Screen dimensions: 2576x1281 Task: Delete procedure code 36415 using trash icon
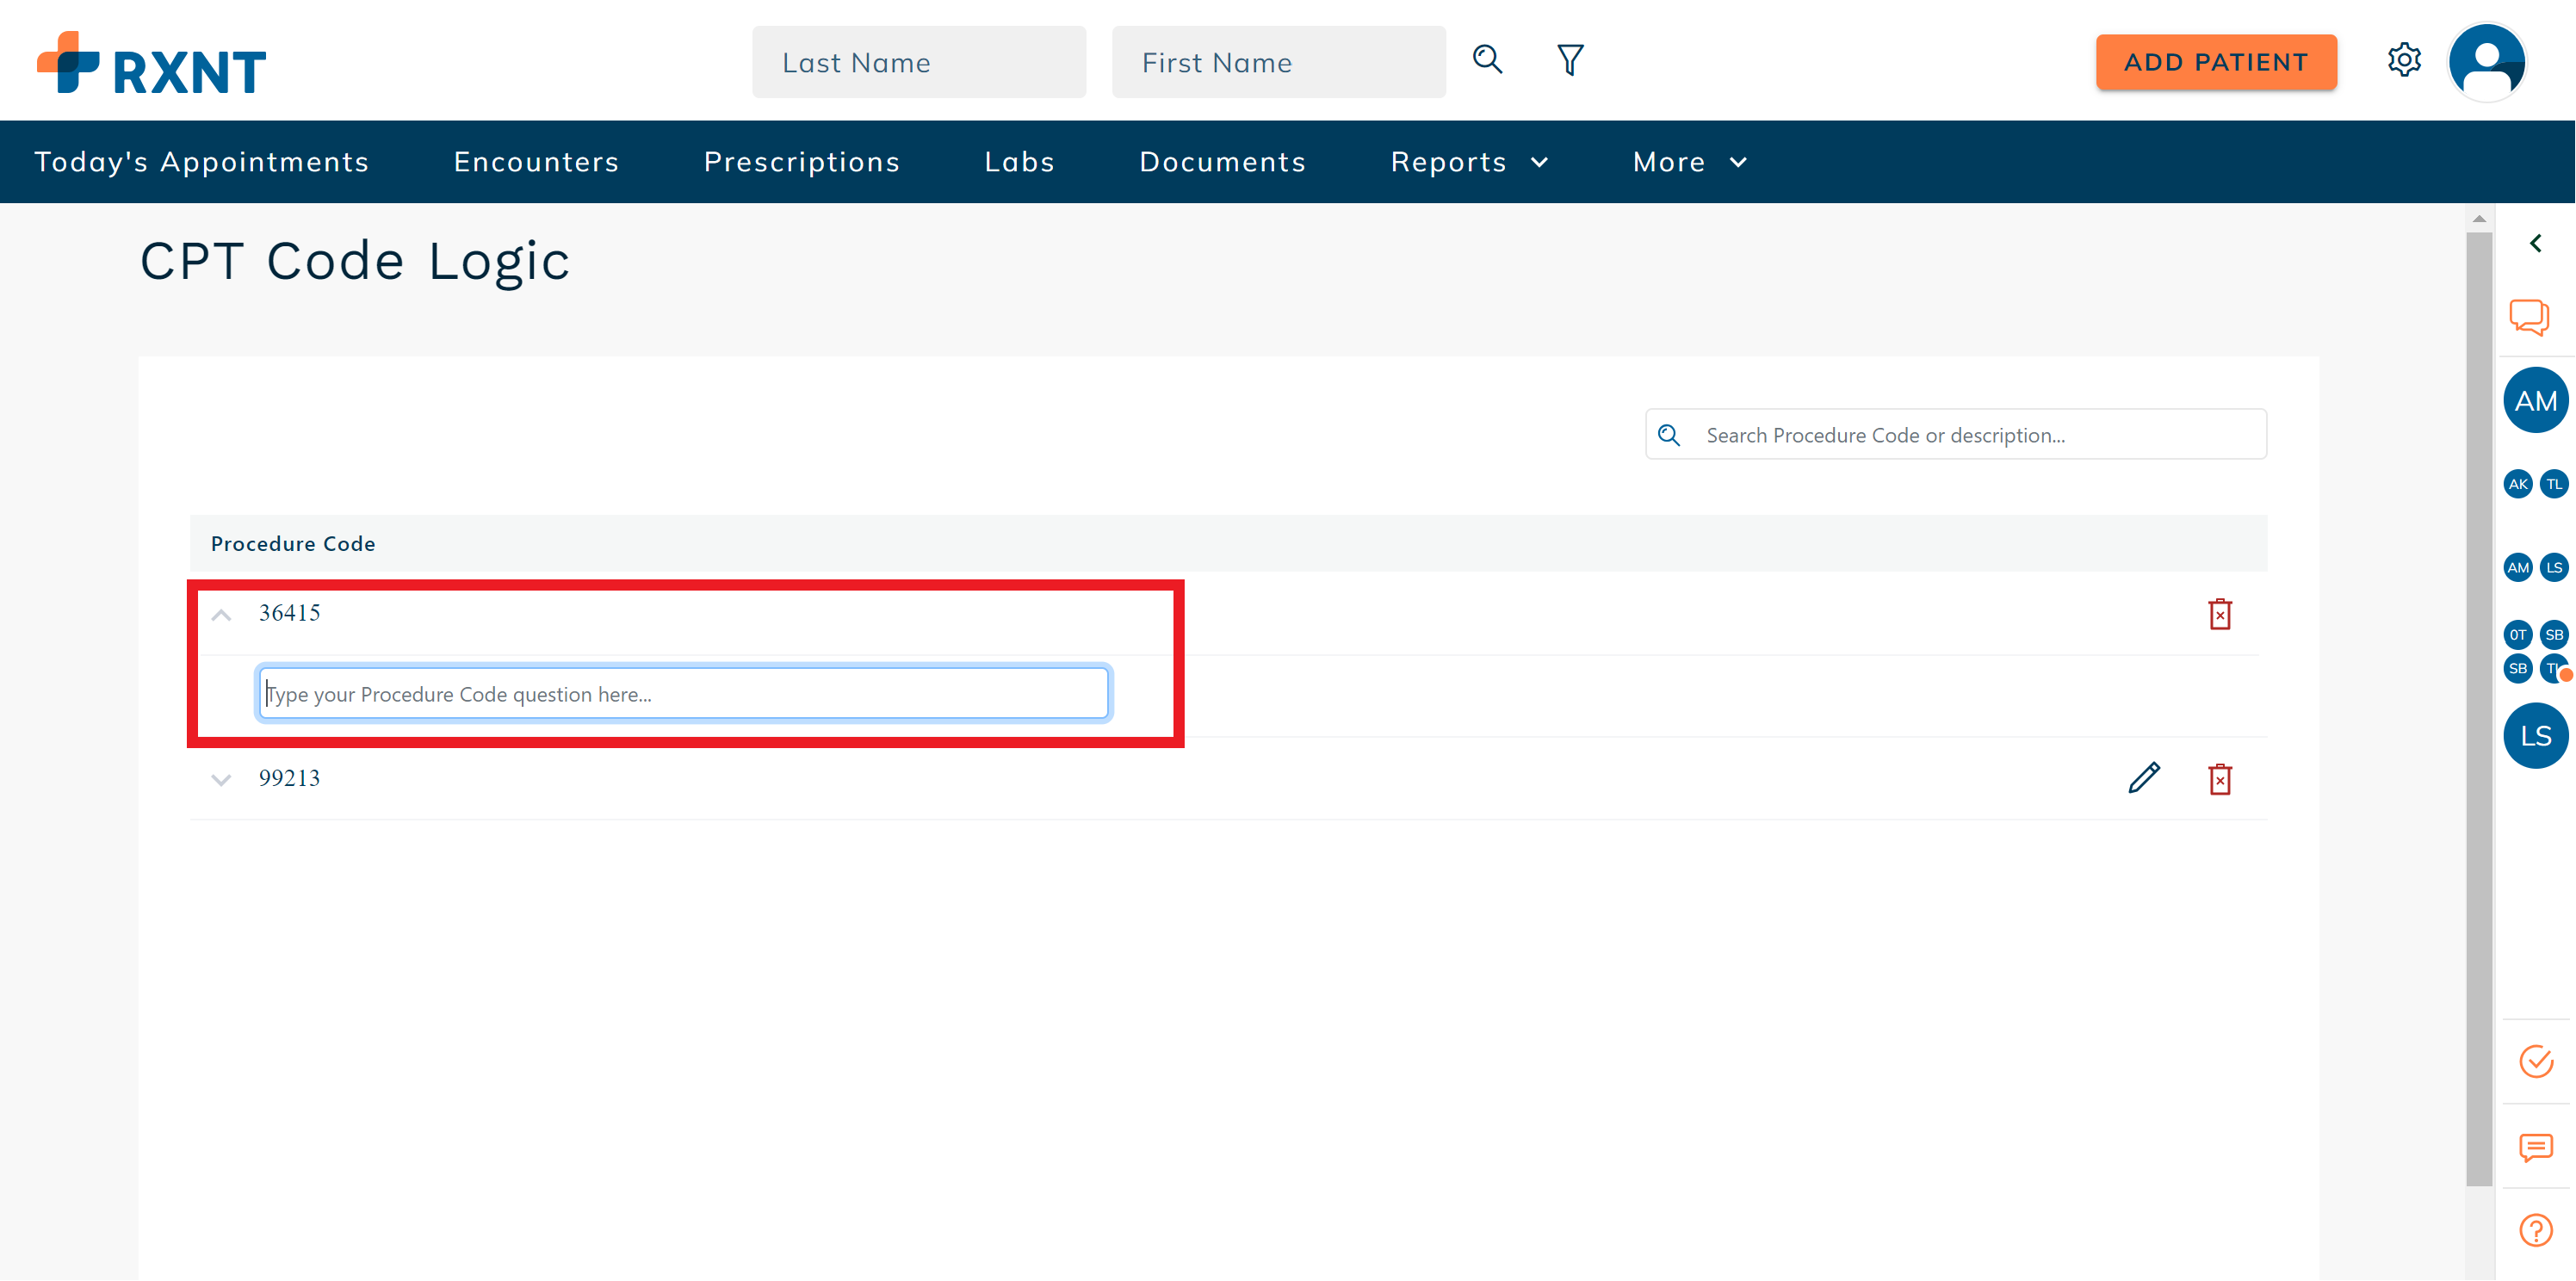[2221, 613]
